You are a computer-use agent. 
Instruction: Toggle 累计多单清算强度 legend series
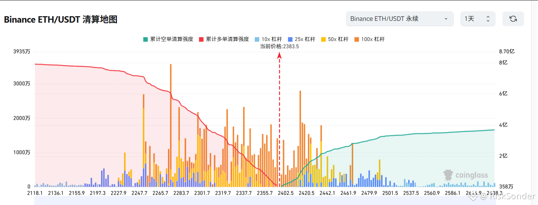coord(224,39)
